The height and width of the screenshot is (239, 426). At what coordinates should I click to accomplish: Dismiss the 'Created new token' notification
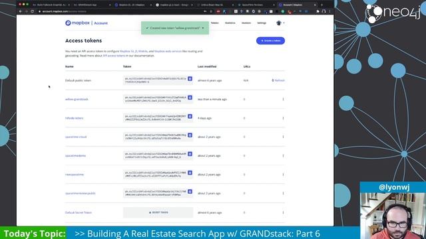203,28
